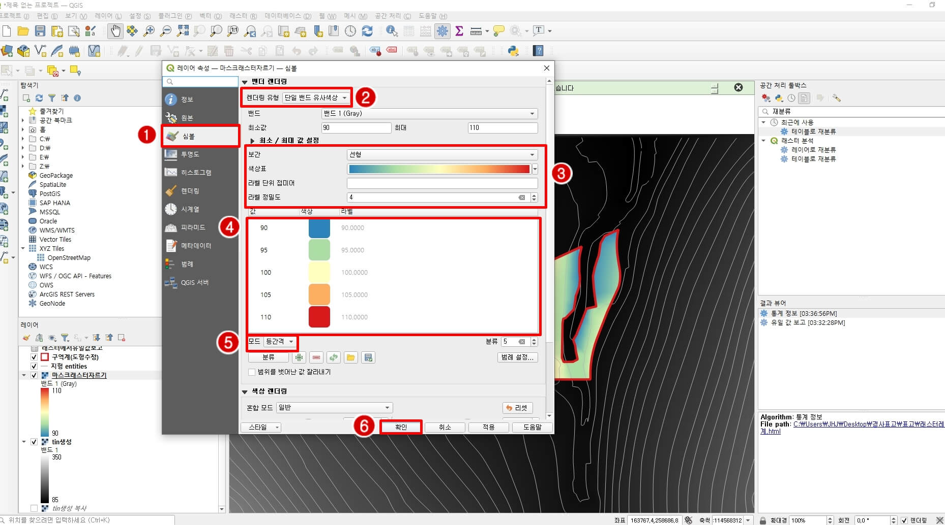Save project with the floppy disk icon

point(40,31)
